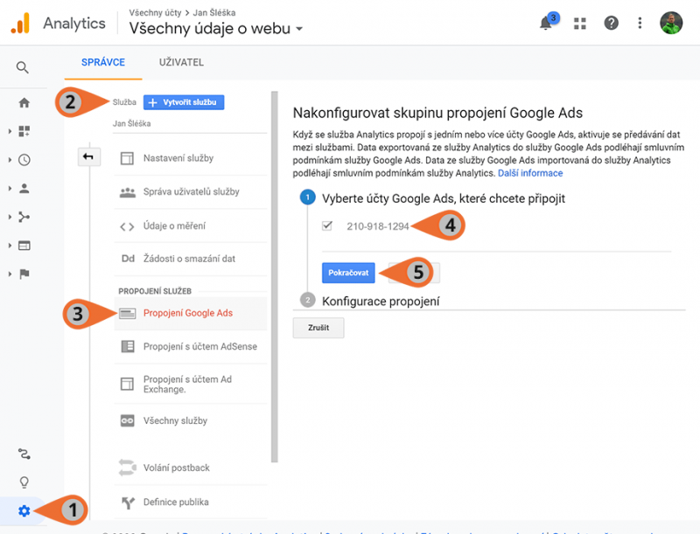Open the Discover lightbulb icon
The image size is (700, 534).
[x=24, y=482]
